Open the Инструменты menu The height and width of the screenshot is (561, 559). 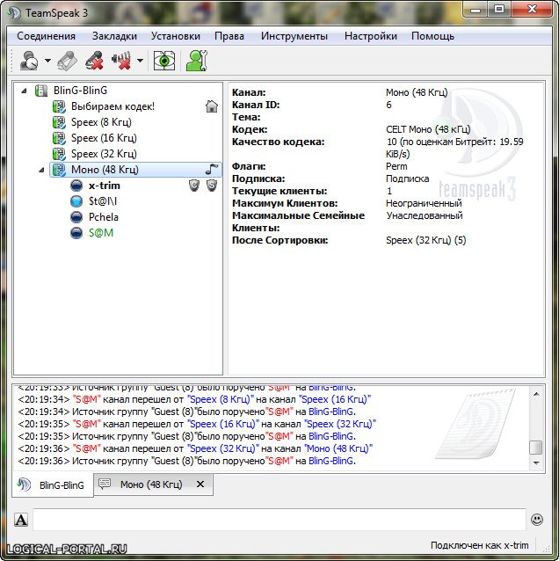[294, 36]
